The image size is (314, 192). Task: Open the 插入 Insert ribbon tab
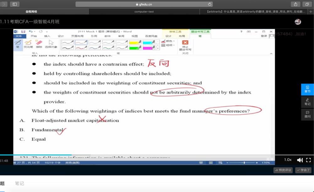click(x=47, y=36)
